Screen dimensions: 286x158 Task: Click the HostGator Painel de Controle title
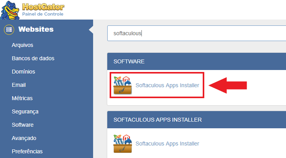[x=43, y=10]
